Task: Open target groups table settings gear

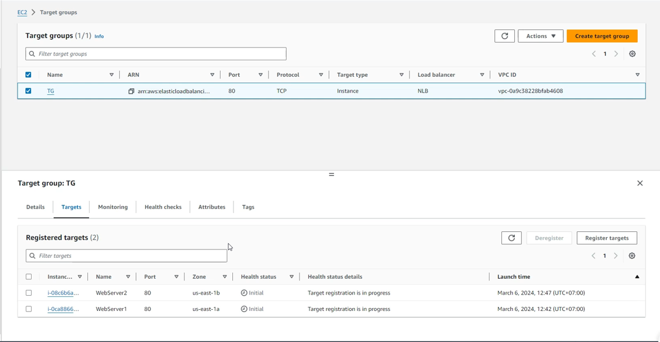Action: point(632,54)
